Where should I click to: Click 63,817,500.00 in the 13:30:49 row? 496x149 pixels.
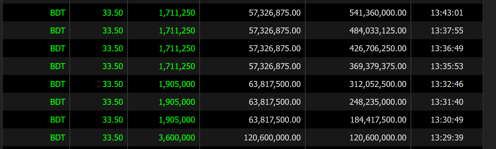tap(275, 120)
